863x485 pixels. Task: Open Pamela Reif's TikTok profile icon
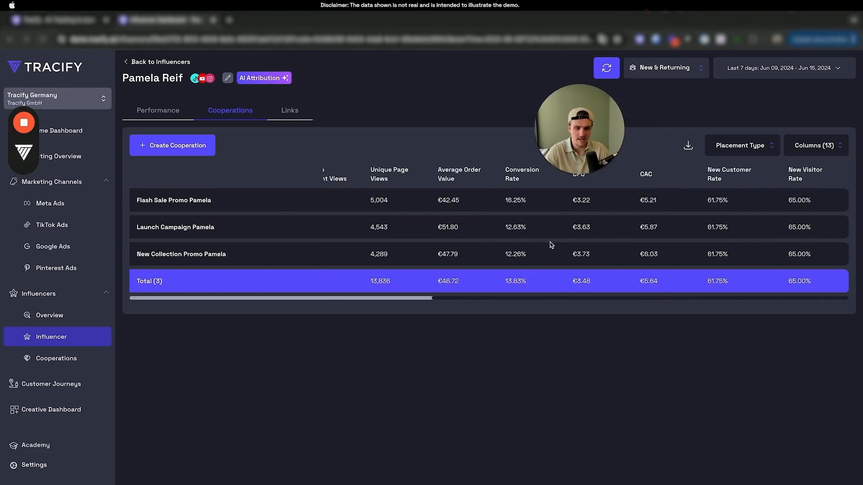tap(195, 78)
